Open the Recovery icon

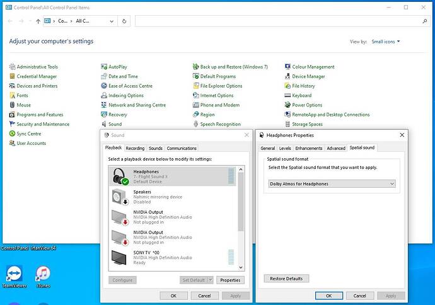point(104,115)
